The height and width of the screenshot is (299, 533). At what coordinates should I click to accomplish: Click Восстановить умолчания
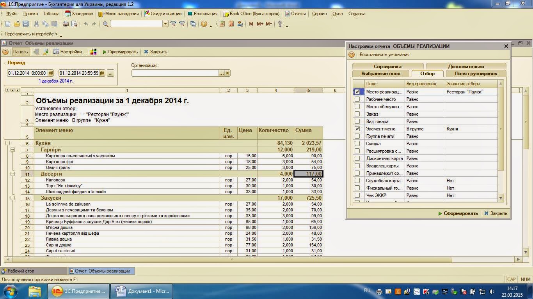(384, 55)
